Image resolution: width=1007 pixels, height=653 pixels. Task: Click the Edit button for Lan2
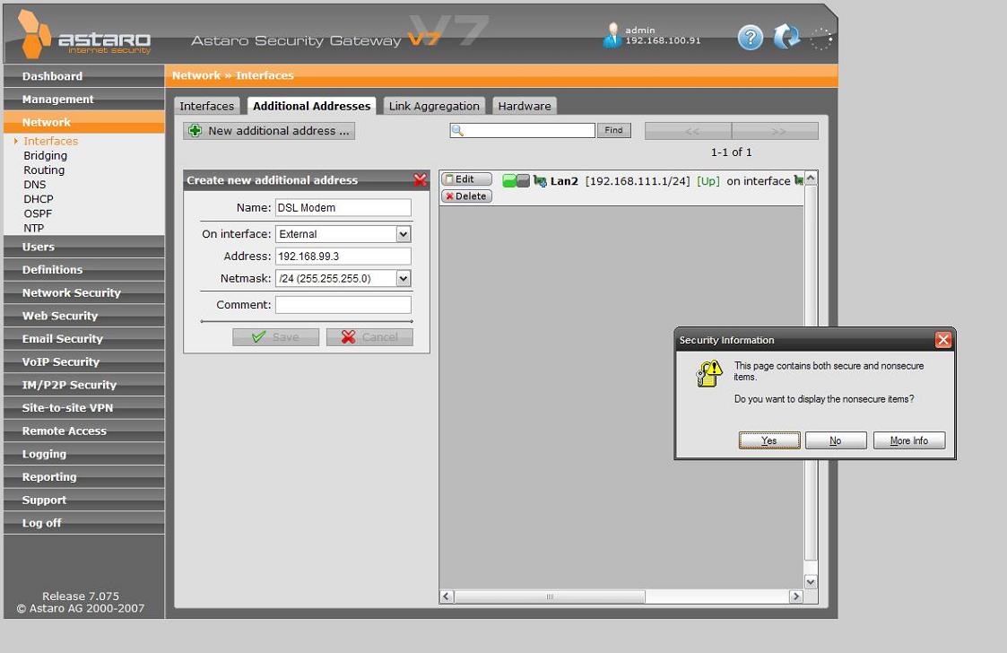pos(466,179)
